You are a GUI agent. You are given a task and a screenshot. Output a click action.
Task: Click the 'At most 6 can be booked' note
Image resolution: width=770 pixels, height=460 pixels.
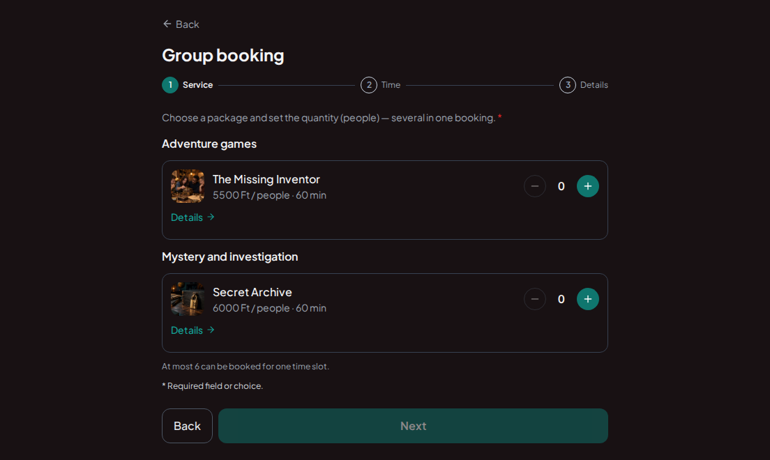pos(246,366)
